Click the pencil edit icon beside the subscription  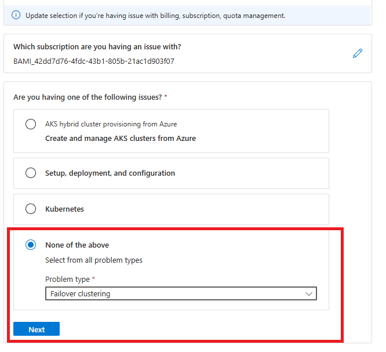pyautogui.click(x=358, y=53)
